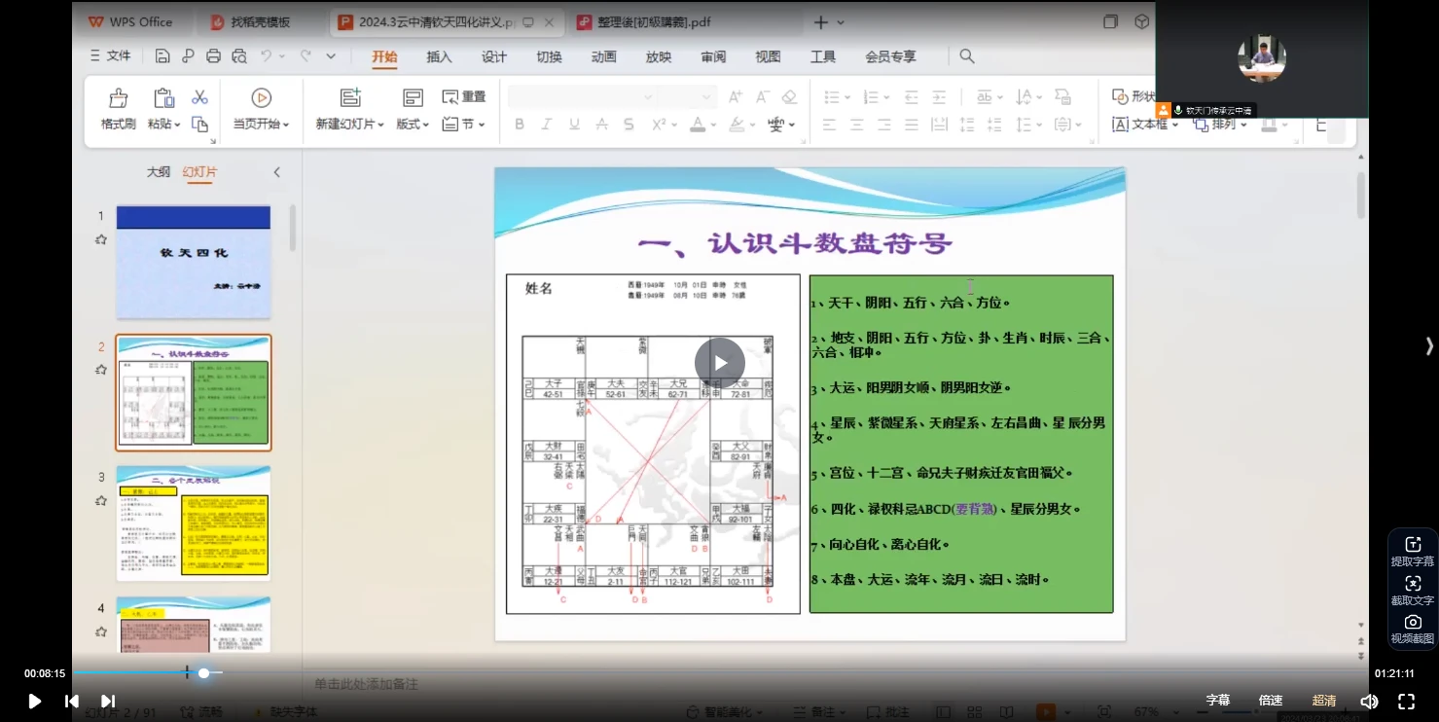Image resolution: width=1439 pixels, height=722 pixels.
Task: Switch to the 大纲 outline pane tab
Action: click(159, 172)
